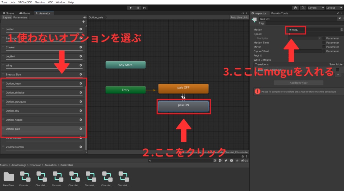Viewport: 344px width, 191px height.
Task: Open settings gear for Choker layer
Action: [81, 47]
